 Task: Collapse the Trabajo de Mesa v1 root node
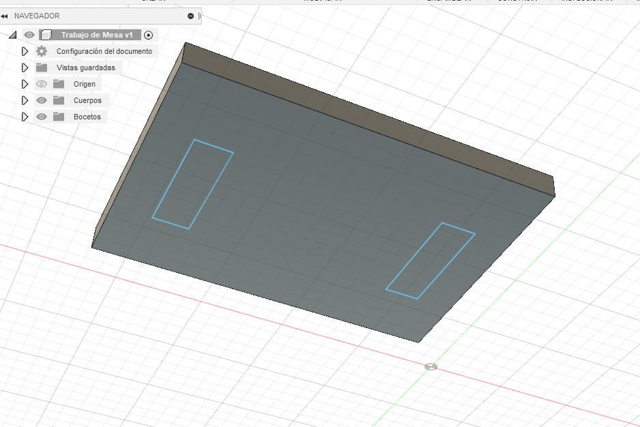click(x=13, y=35)
